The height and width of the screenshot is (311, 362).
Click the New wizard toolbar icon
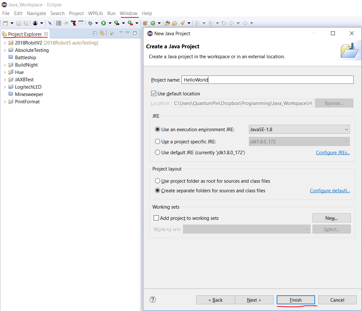click(x=5, y=23)
